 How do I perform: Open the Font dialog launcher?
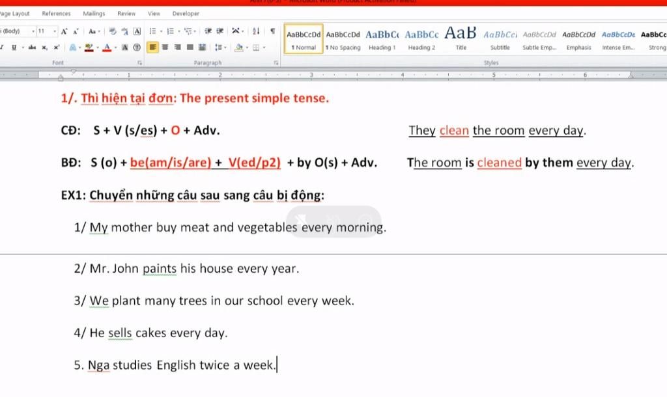pyautogui.click(x=140, y=63)
